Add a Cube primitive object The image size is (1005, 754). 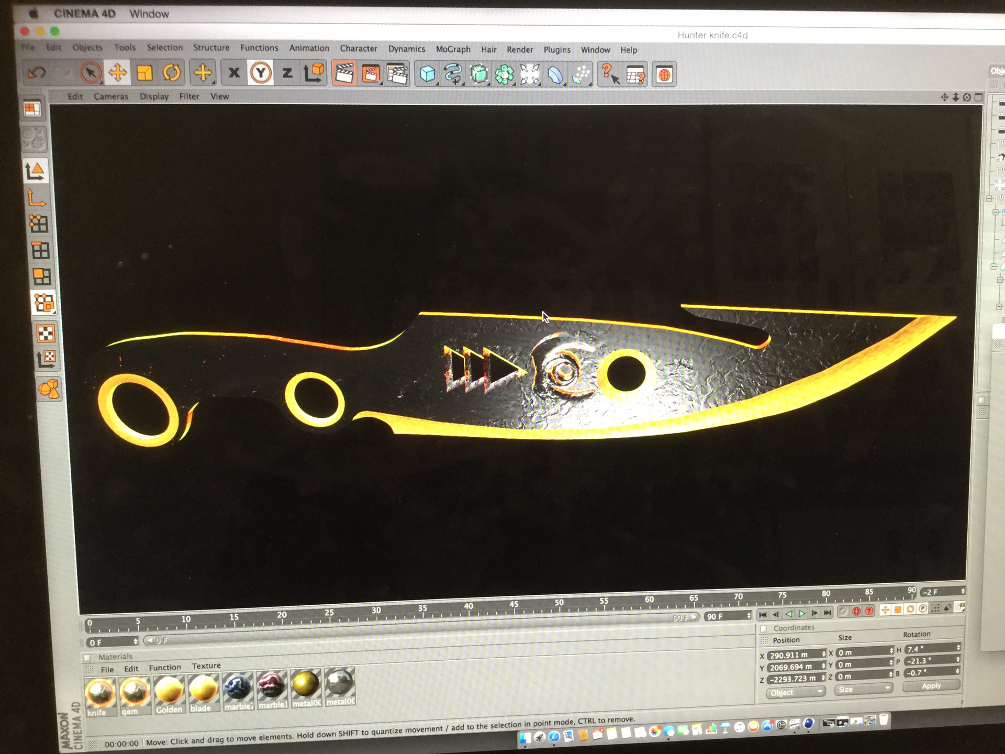tap(427, 74)
